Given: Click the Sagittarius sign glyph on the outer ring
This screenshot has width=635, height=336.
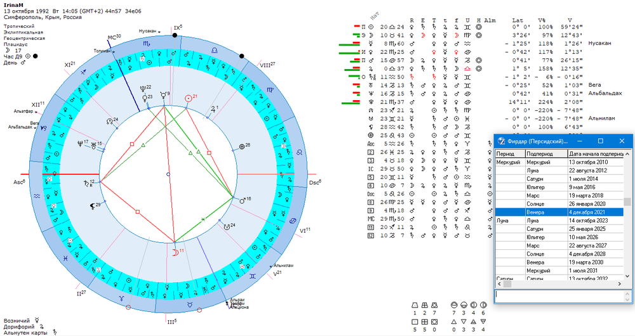Looking at the screenshot, I should 83,72.
